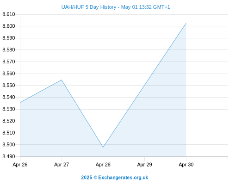Image resolution: width=229 pixels, height=185 pixels.
Task: Select the Apr 26 x-axis label
Action: (20, 165)
